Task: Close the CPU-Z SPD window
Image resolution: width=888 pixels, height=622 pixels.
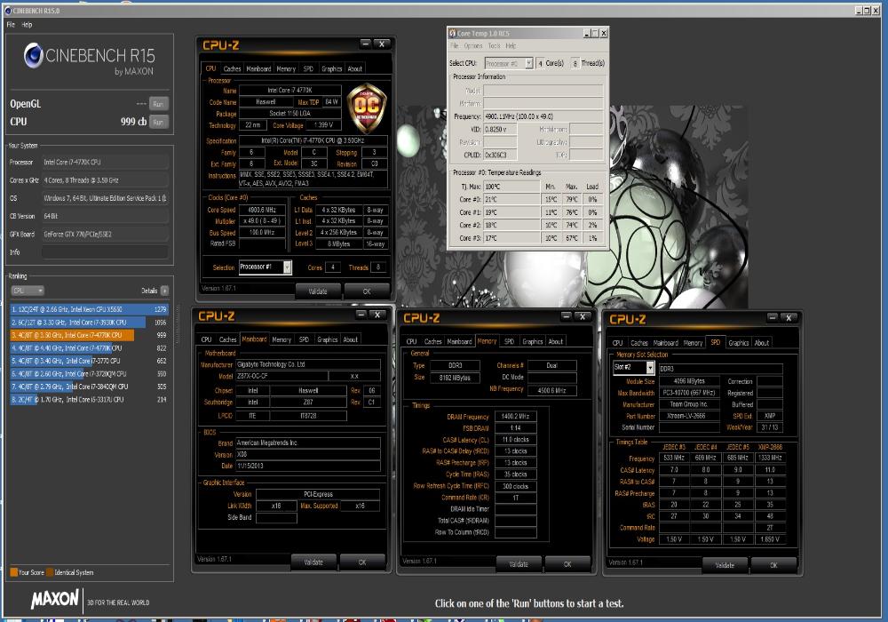Action: pos(789,318)
